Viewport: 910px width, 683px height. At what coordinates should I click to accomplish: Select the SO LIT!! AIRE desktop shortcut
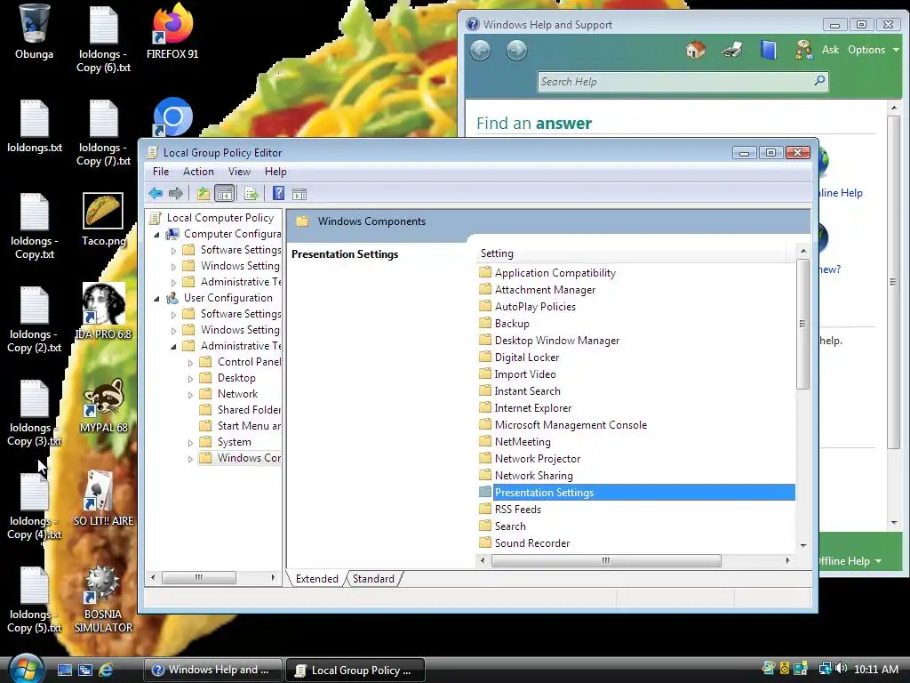(103, 498)
